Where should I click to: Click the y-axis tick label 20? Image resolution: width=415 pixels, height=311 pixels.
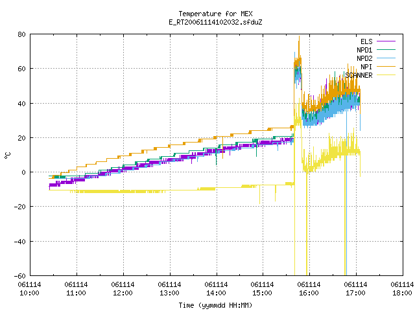coord(21,138)
